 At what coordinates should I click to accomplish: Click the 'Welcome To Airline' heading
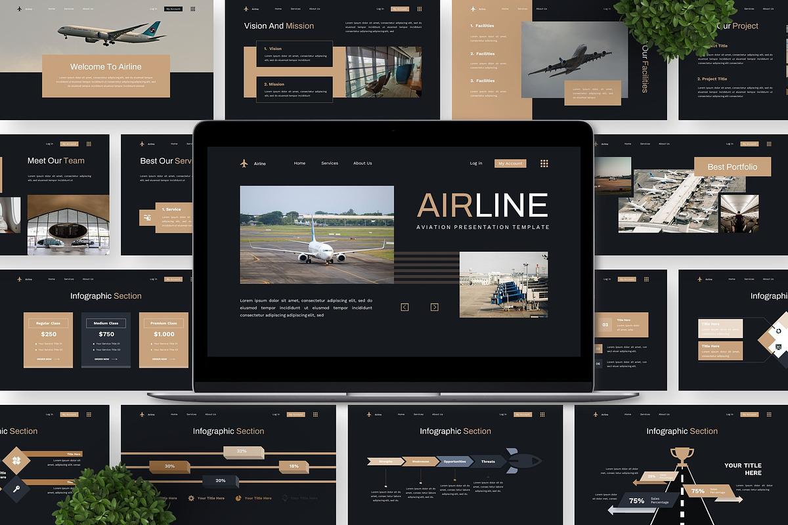[106, 67]
